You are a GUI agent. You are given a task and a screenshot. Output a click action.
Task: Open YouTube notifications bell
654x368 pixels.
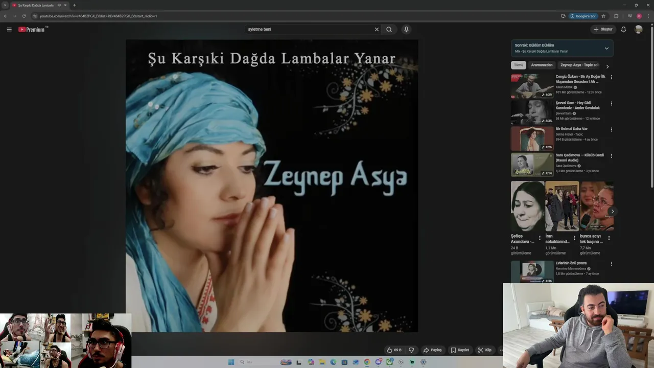(x=623, y=29)
